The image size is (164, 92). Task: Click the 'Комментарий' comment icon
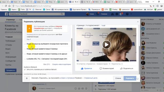tap(101, 68)
